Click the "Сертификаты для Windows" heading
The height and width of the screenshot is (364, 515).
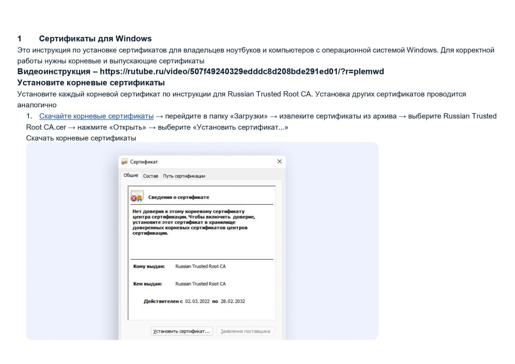(95, 39)
